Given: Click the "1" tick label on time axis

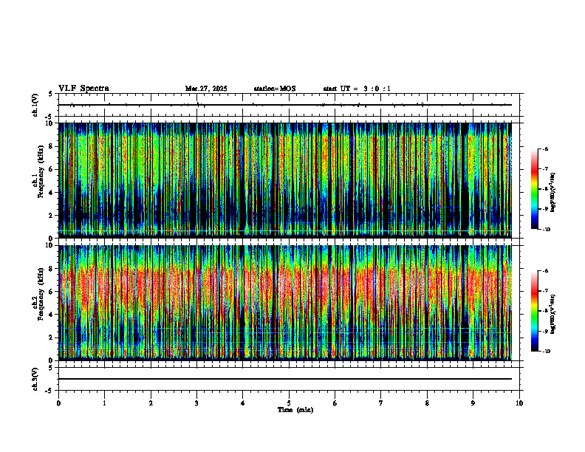Looking at the screenshot, I should tap(104, 403).
